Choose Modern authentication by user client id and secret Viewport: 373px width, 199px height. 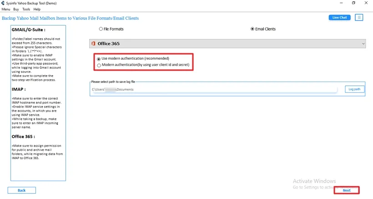[x=99, y=65]
